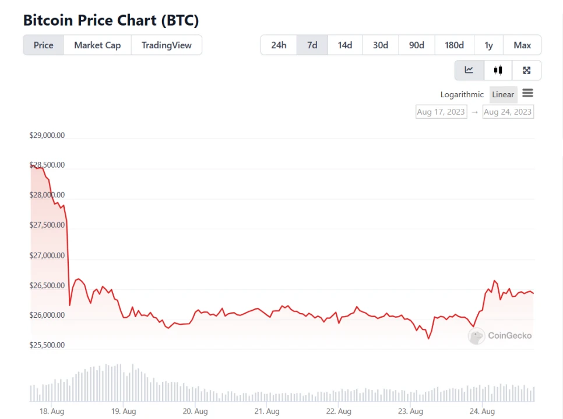
Task: Switch to line chart view icon
Action: coord(469,70)
